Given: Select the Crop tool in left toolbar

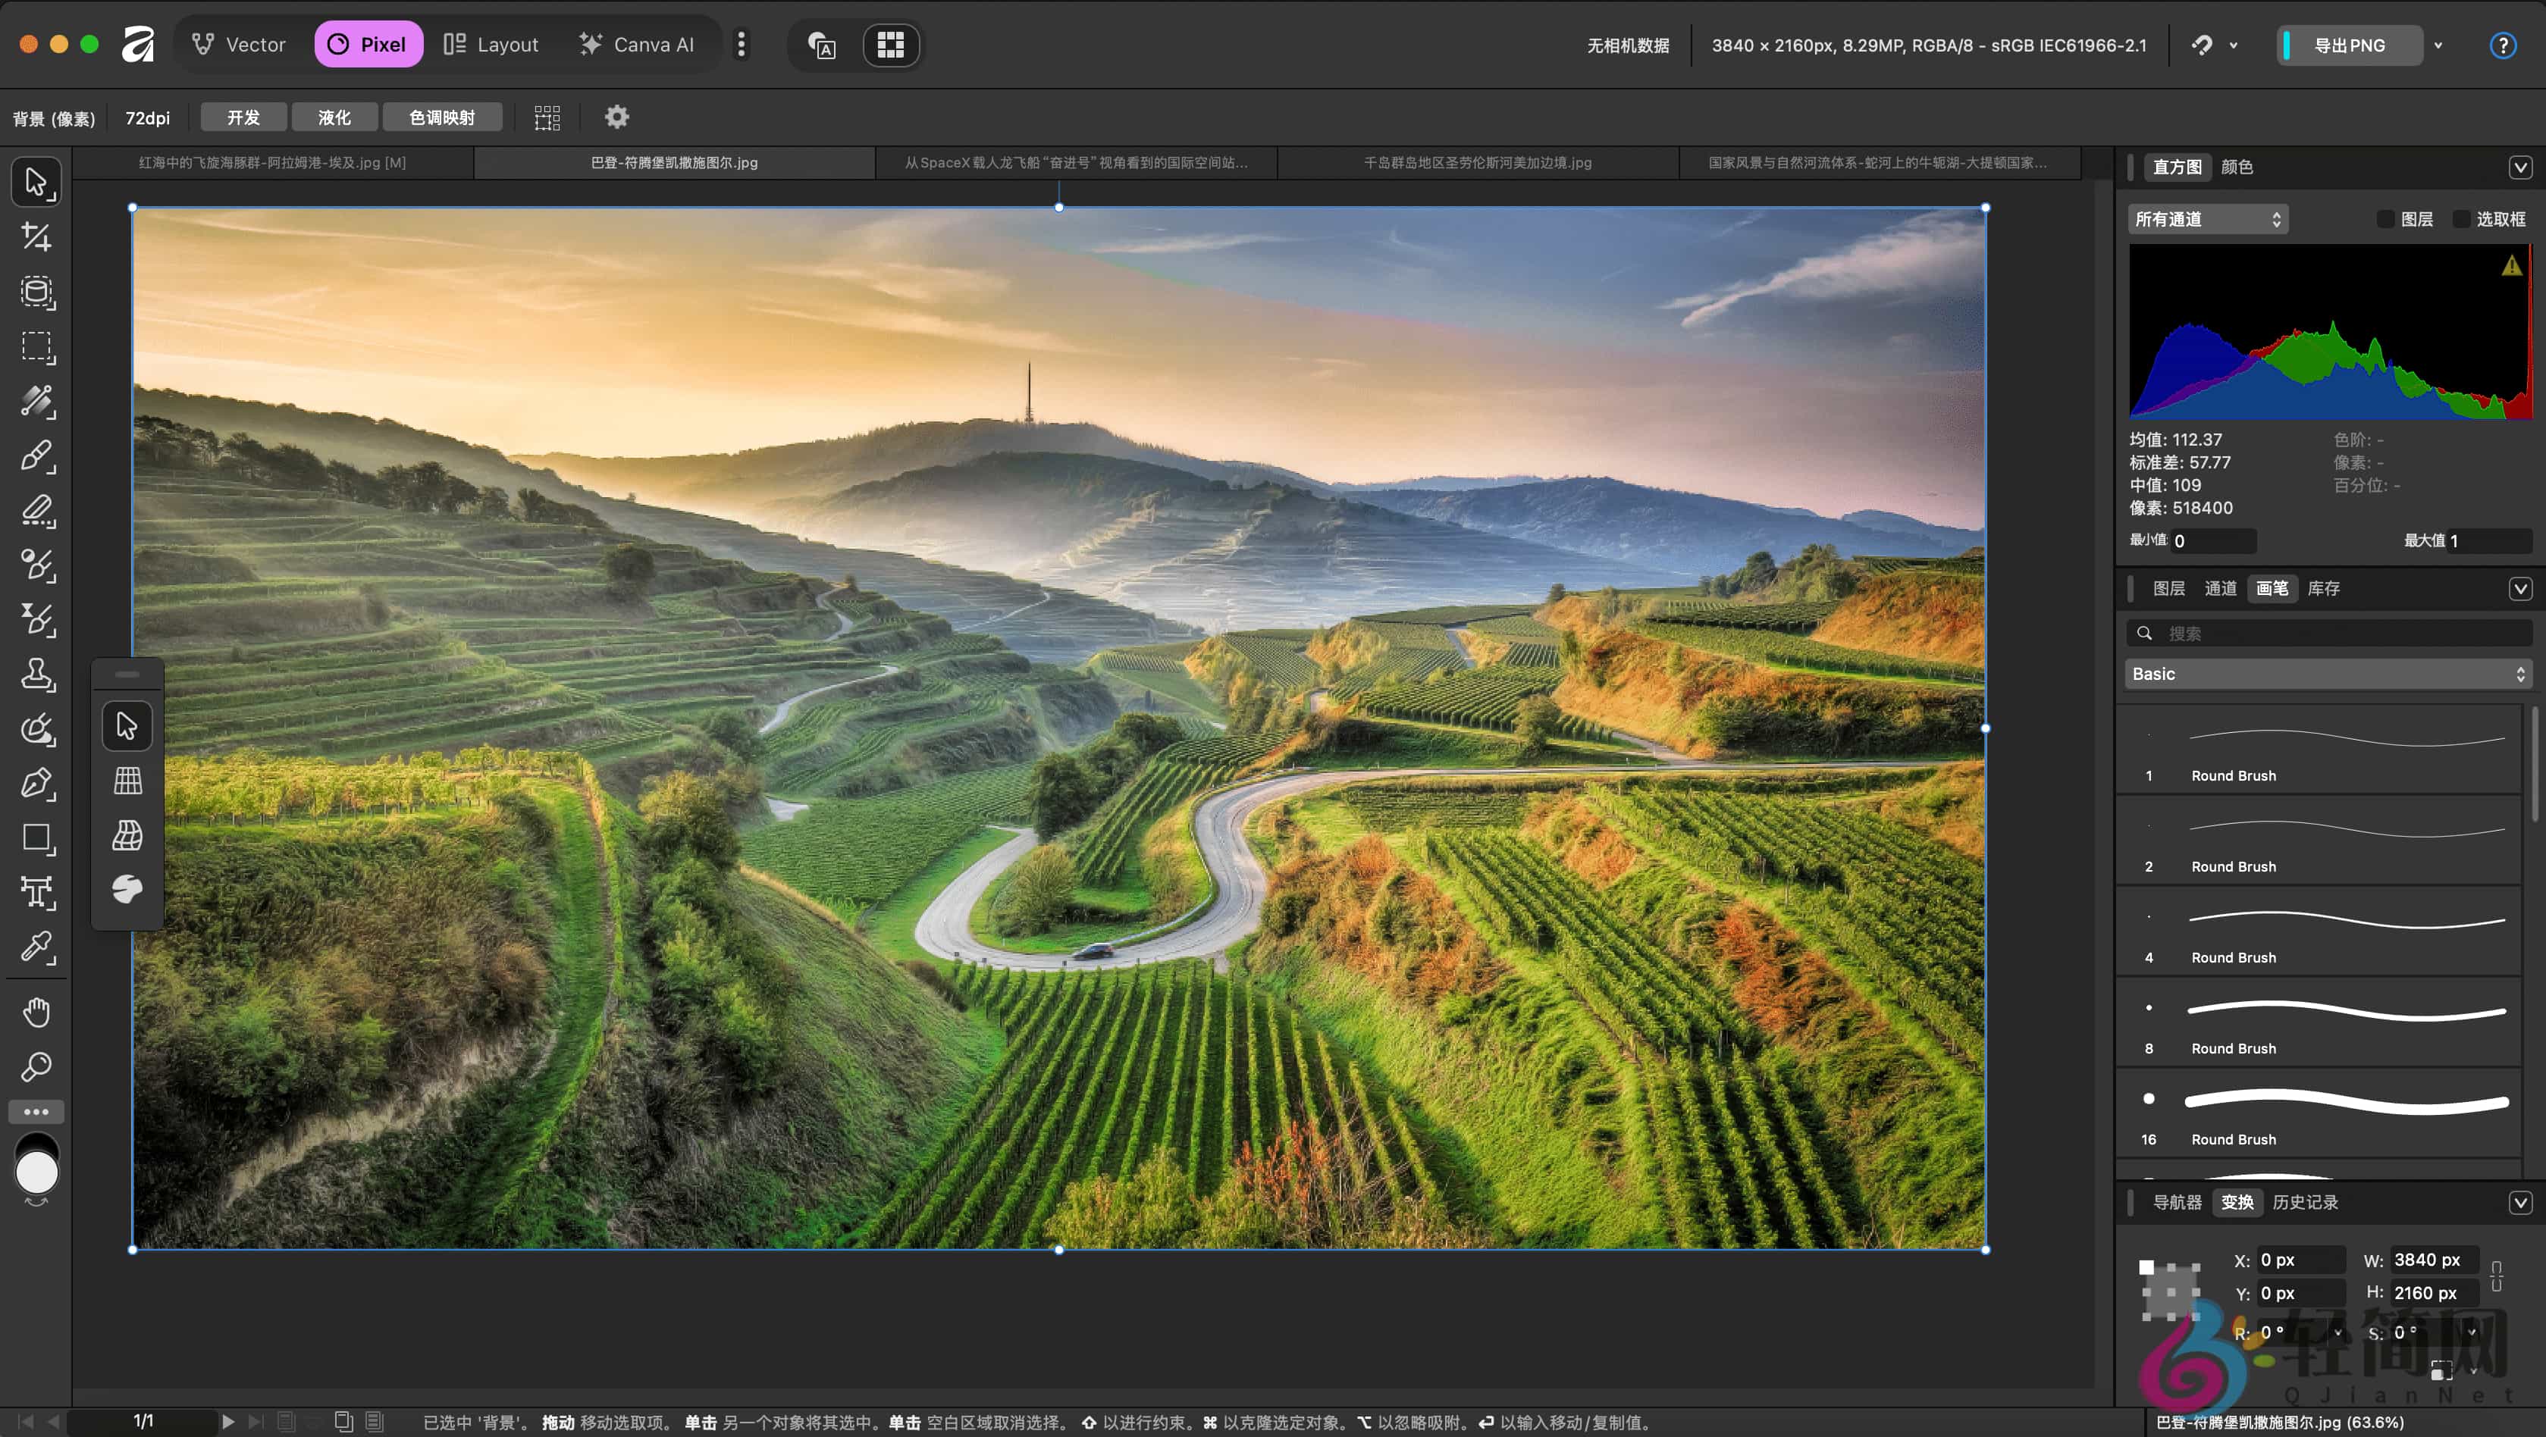Looking at the screenshot, I should pos(36,237).
